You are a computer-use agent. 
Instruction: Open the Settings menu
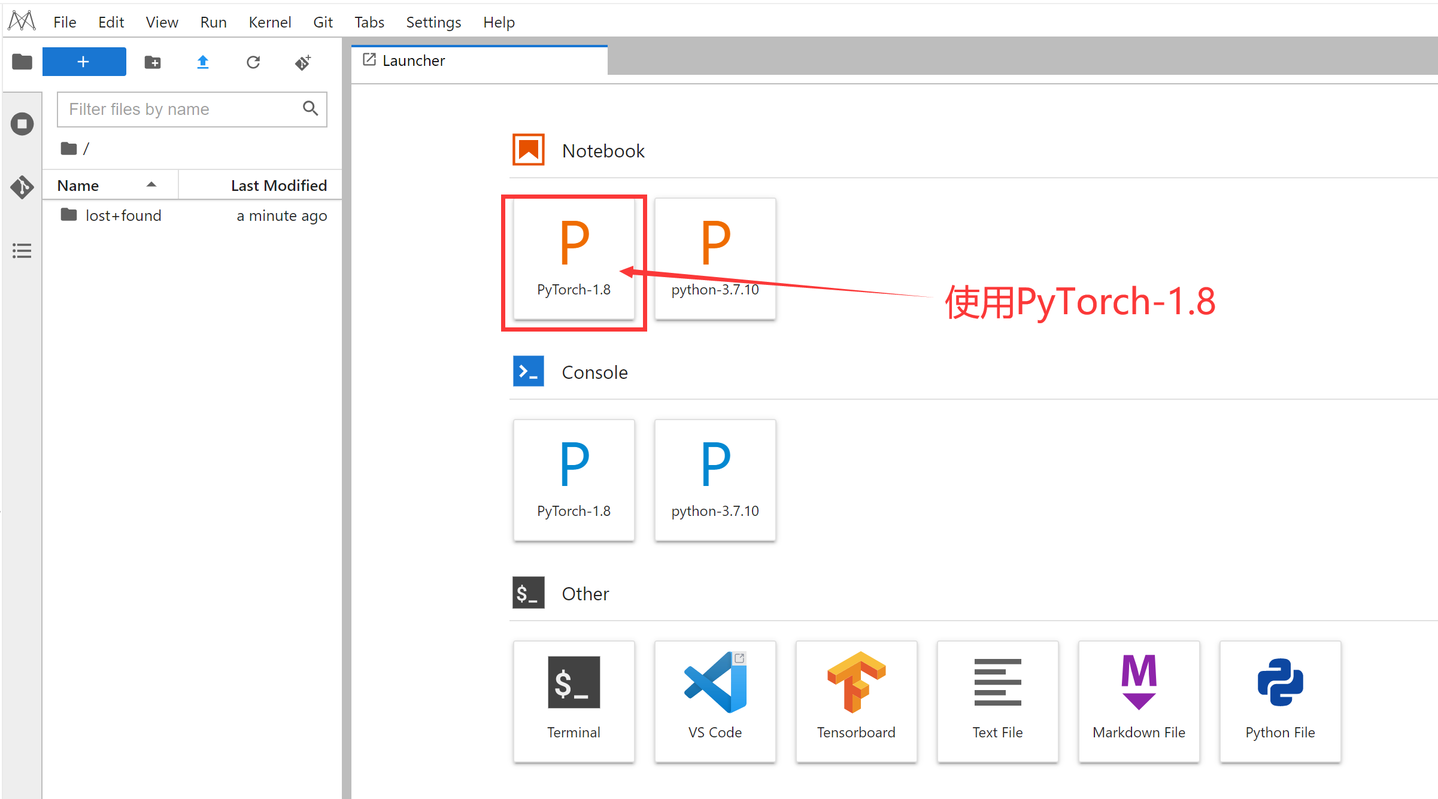pos(433,22)
